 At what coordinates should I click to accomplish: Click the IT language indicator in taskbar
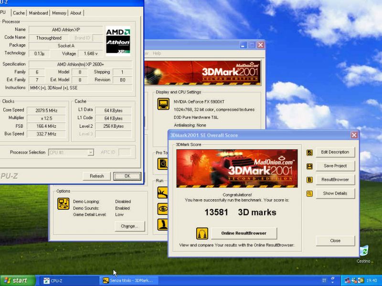click(324, 280)
